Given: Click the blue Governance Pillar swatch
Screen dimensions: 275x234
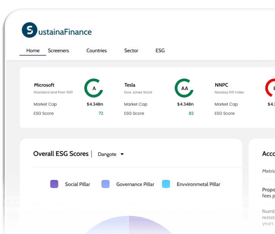Looking at the screenshot, I should pyautogui.click(x=105, y=184).
